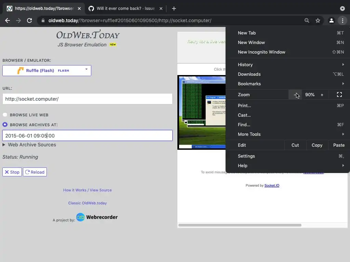
Task: Open the Classic OldWeb.today link
Action: tap(87, 203)
